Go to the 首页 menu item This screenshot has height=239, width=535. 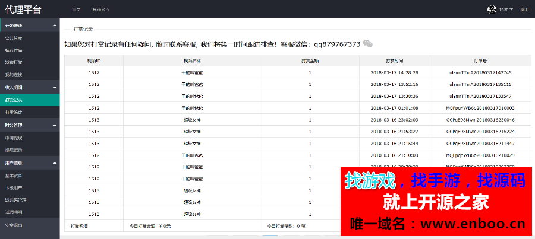pyautogui.click(x=76, y=9)
